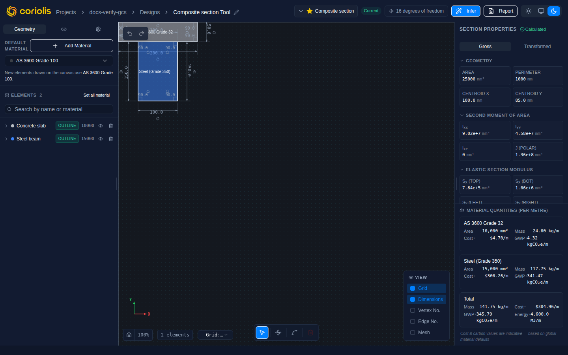Click the Calculated status check icon
The height and width of the screenshot is (355, 568).
coord(522,29)
